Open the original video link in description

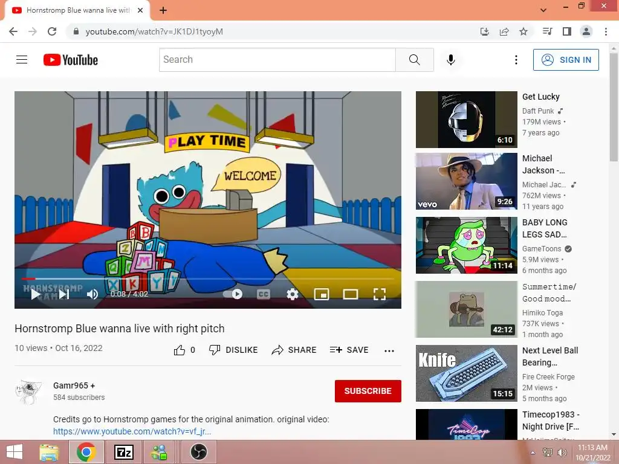point(132,431)
